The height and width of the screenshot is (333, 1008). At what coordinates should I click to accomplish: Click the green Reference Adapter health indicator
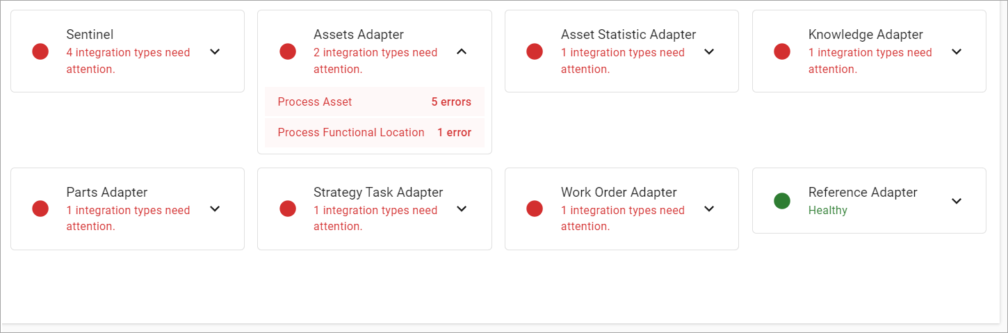[782, 201]
